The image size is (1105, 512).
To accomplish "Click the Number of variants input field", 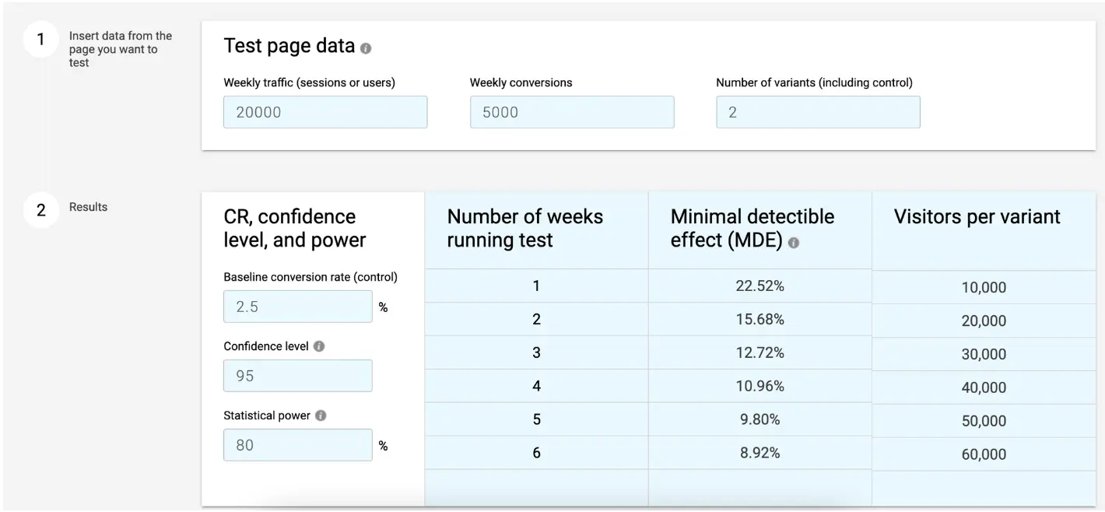I will (818, 112).
